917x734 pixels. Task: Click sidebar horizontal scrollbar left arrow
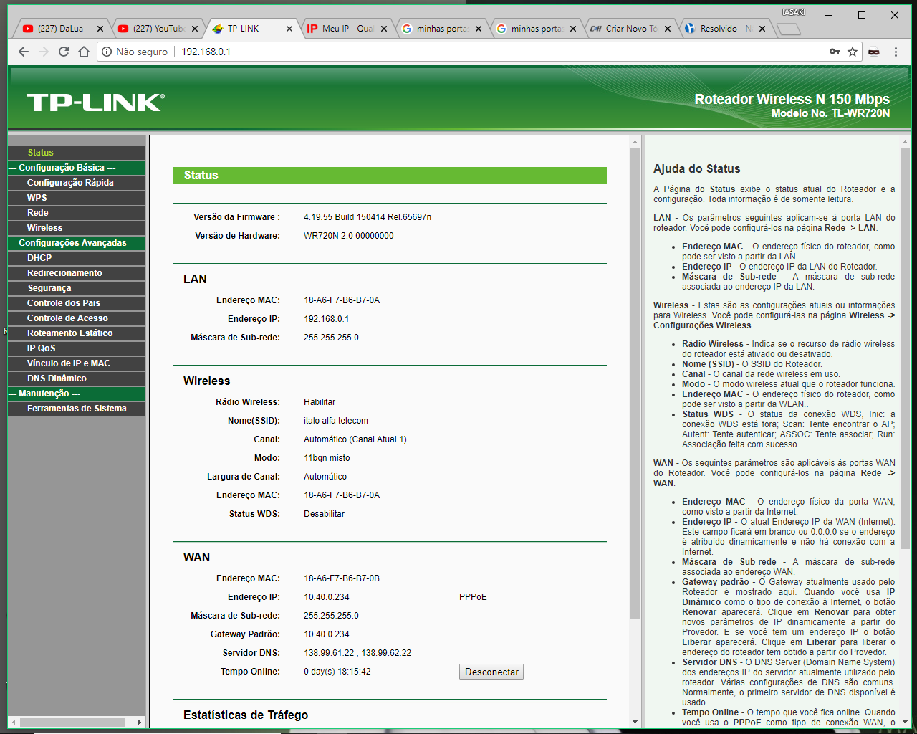pyautogui.click(x=13, y=722)
